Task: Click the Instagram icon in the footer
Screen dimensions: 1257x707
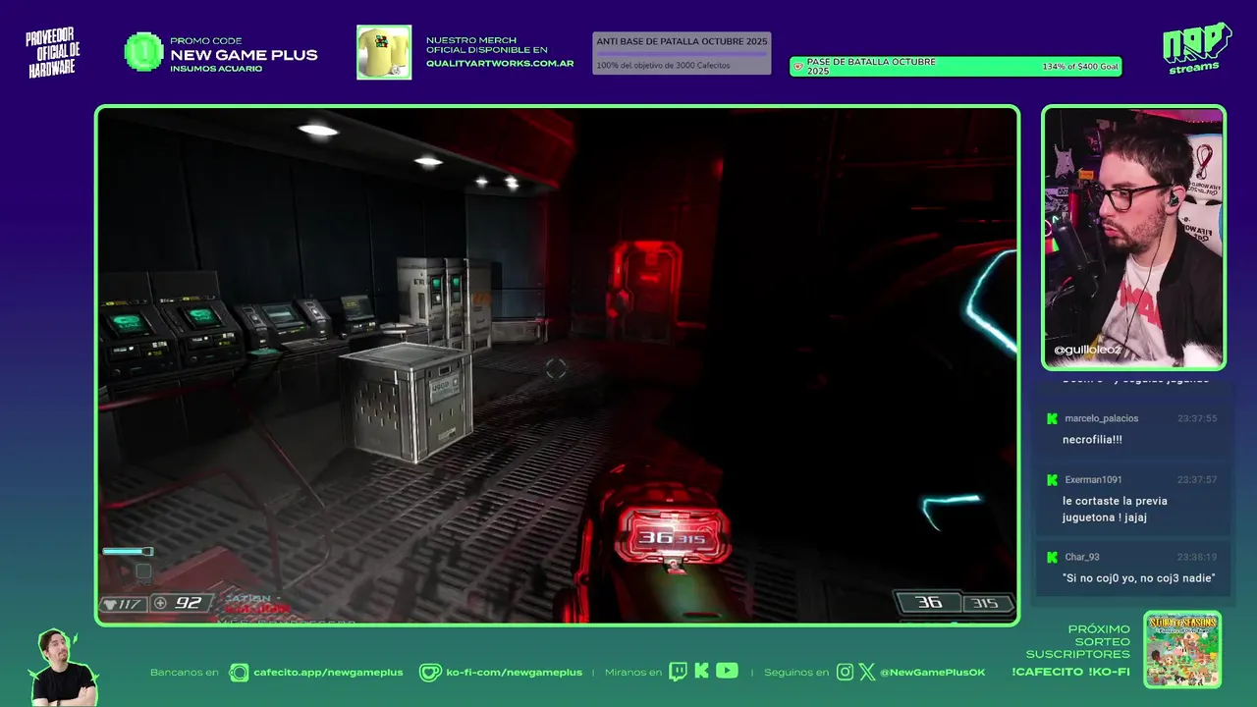Action: [846, 672]
